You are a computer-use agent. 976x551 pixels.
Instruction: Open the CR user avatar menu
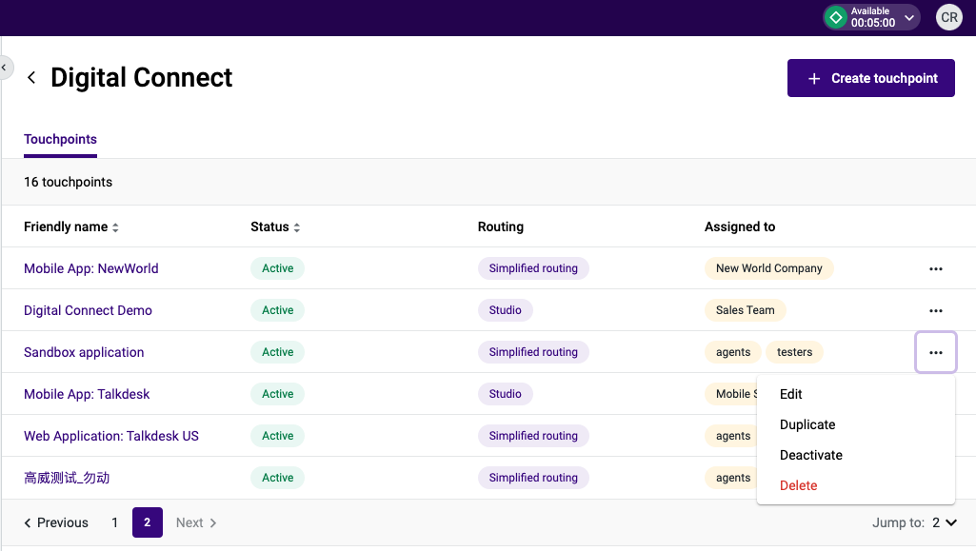(x=948, y=17)
